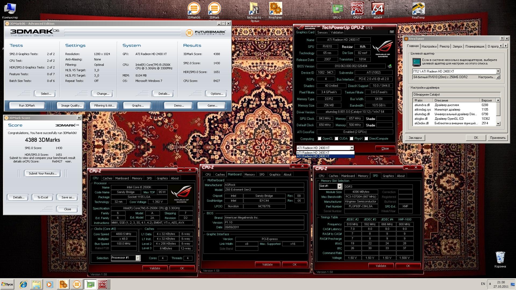Click Internet Explorer icon in the taskbar
This screenshot has width=516, height=290.
[23, 284]
